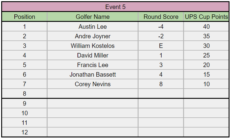Click the Jonathan Bassett cell
This screenshot has width=231, height=138.
pyautogui.click(x=92, y=75)
